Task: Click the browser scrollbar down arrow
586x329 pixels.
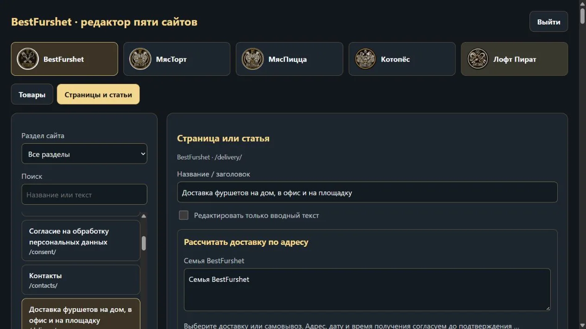Action: (582, 325)
